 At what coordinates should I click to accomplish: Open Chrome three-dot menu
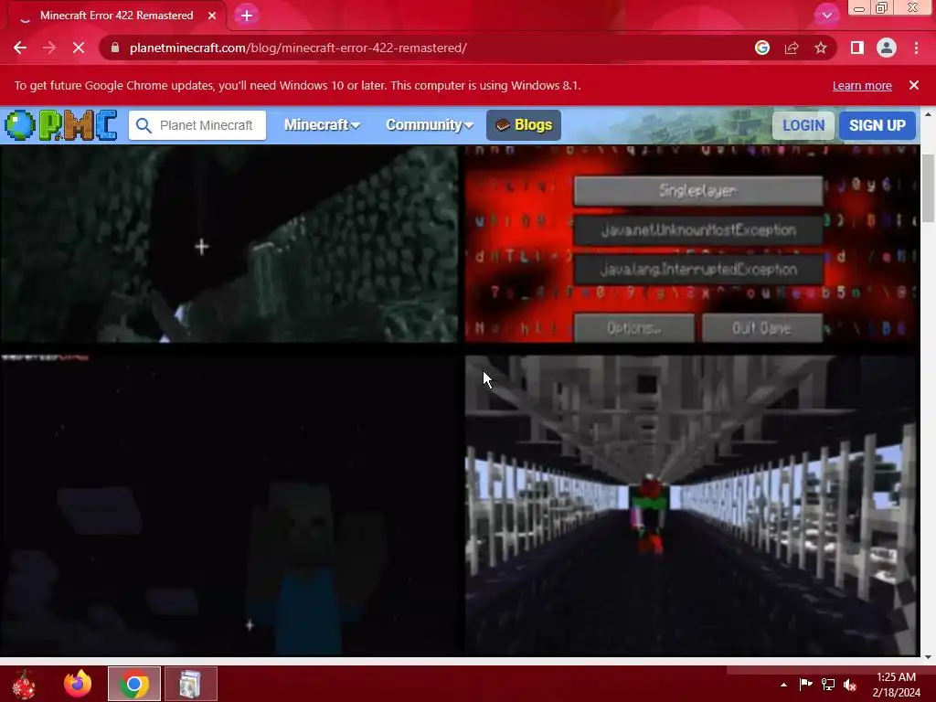coord(916,48)
